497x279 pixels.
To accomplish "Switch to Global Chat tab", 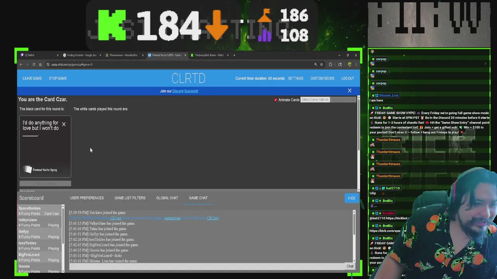I will pos(167,198).
